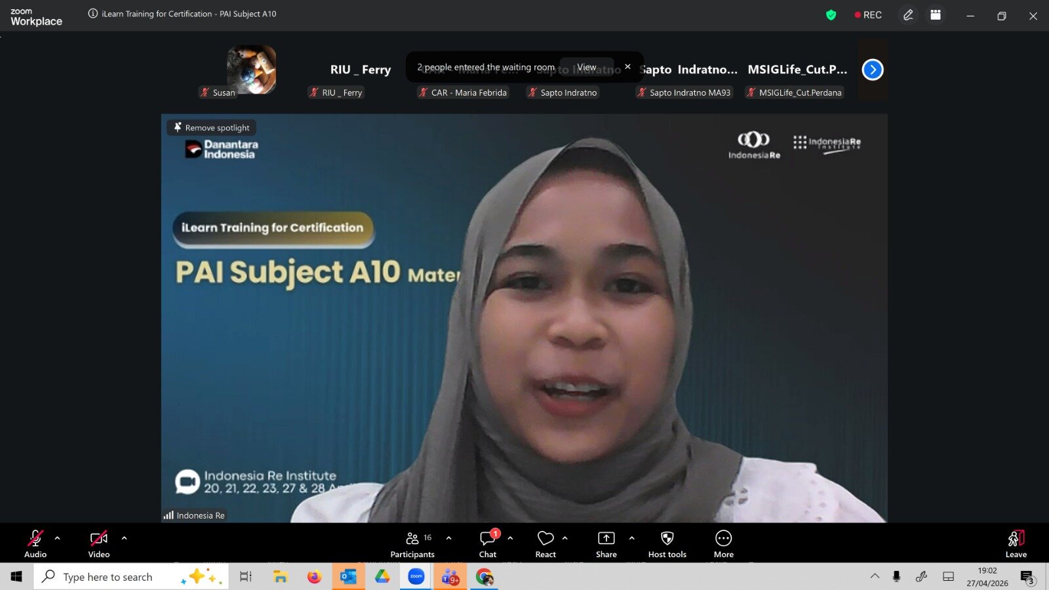Expand reactions options arrow
This screenshot has width=1049, height=590.
pyautogui.click(x=564, y=538)
